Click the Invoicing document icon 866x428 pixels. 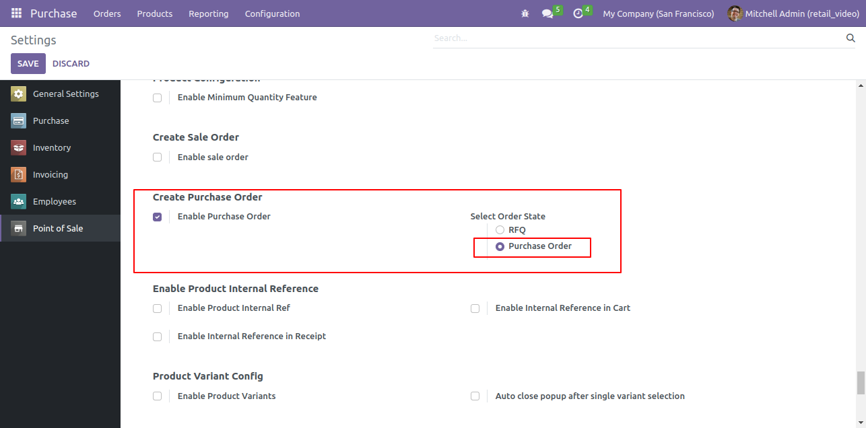18,175
